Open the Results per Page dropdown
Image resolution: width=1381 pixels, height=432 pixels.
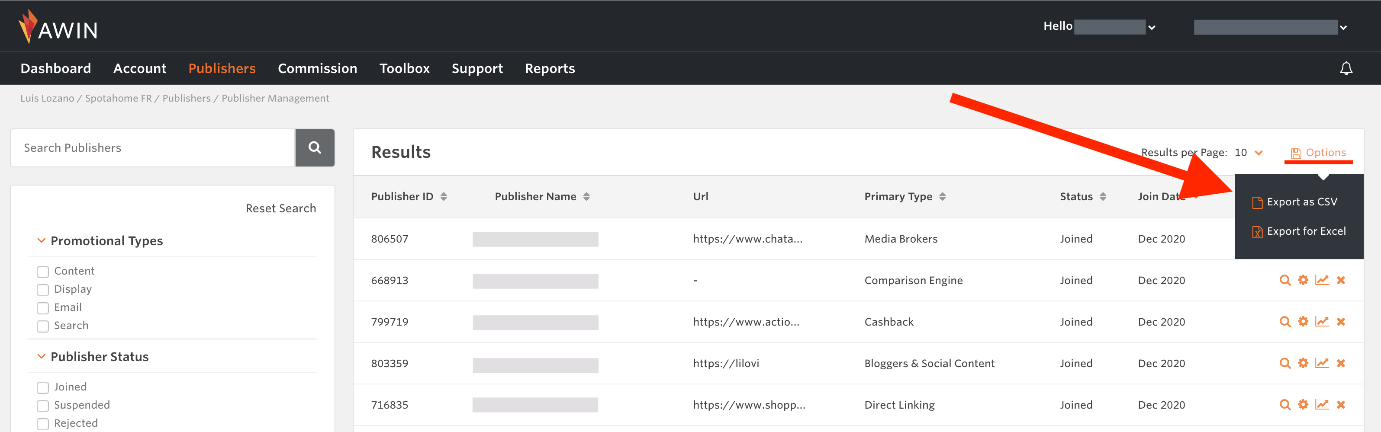pyautogui.click(x=1249, y=153)
